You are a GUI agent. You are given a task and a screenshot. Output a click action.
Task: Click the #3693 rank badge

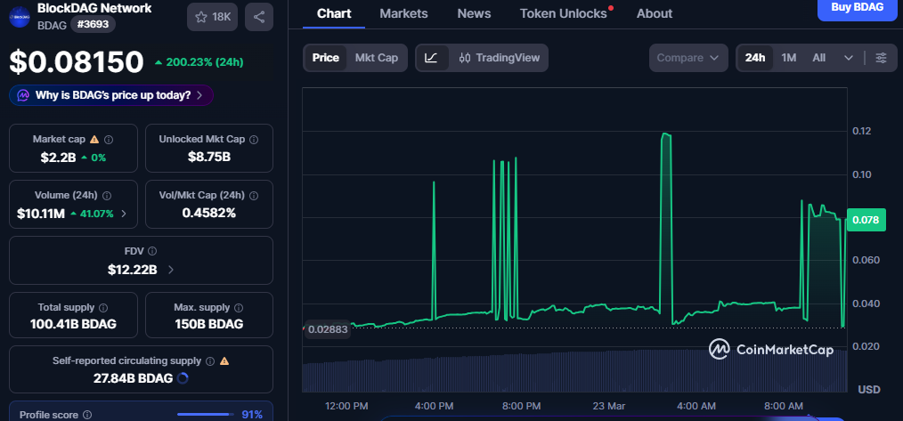coord(94,24)
